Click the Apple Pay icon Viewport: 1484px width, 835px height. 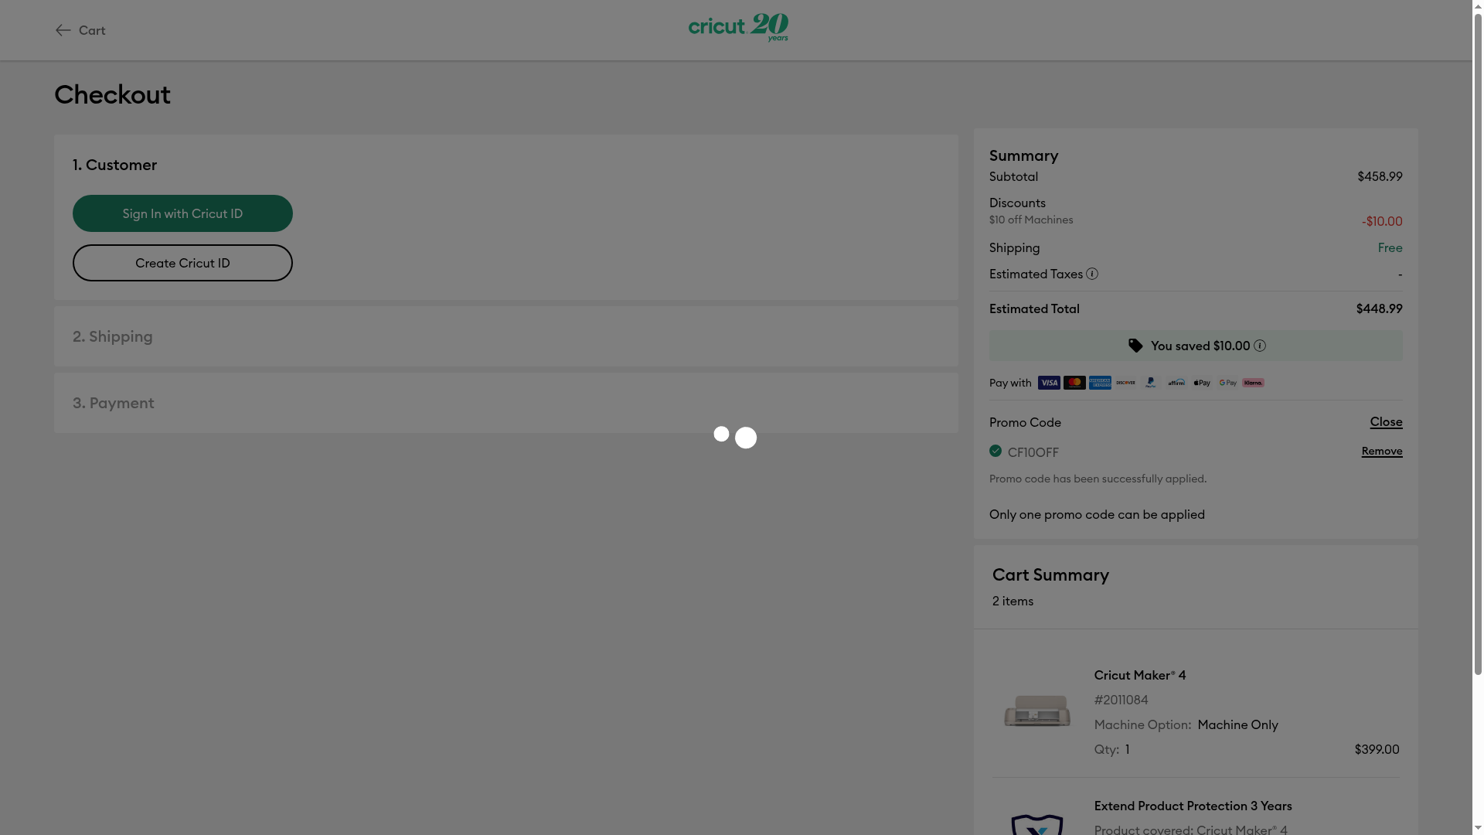pos(1202,383)
